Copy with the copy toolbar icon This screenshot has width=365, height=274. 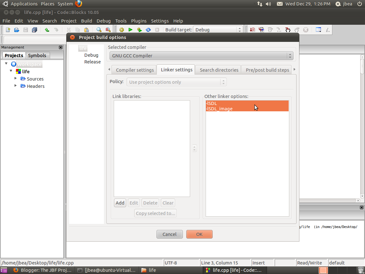pyautogui.click(x=78, y=30)
